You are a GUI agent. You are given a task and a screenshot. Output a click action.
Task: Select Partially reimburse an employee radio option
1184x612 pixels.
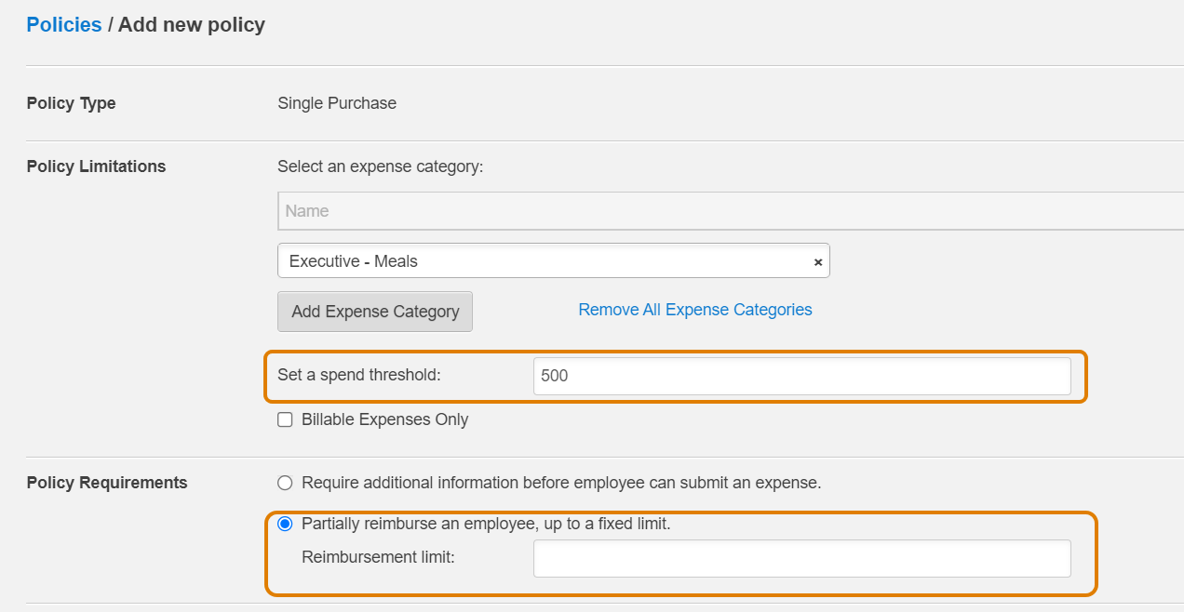click(285, 524)
